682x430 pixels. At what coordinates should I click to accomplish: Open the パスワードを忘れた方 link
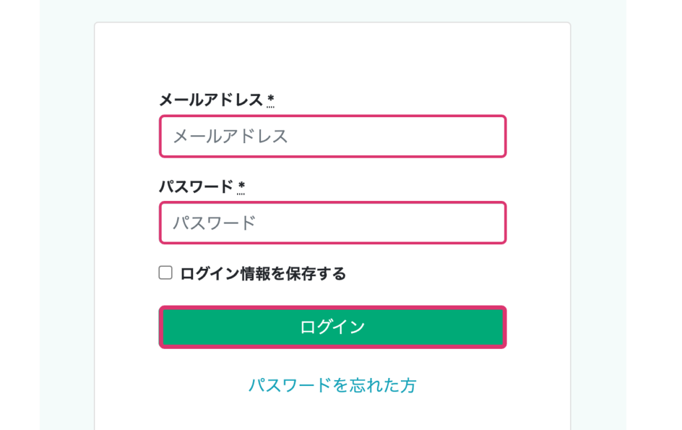pos(332,385)
